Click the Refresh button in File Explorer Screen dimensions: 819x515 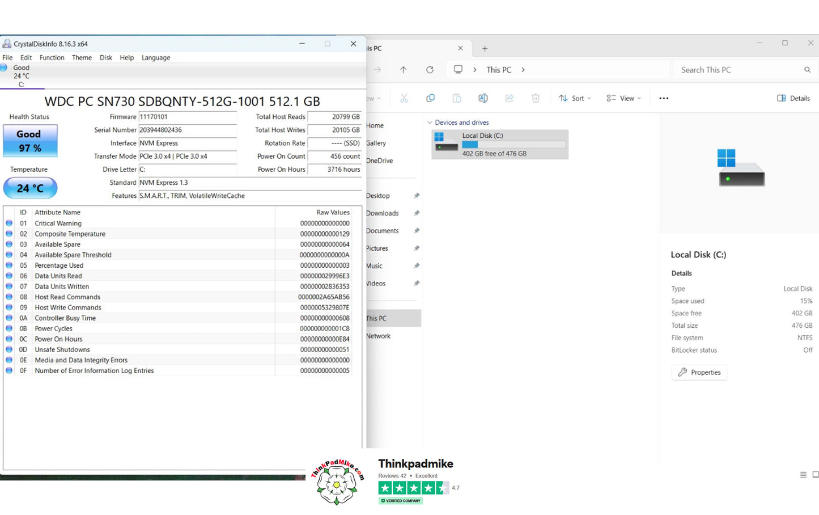coord(430,70)
